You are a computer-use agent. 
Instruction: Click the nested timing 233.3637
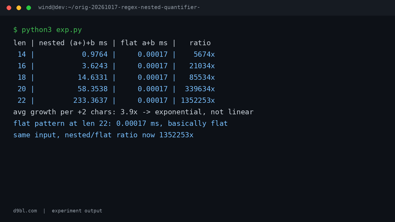click(x=91, y=100)
